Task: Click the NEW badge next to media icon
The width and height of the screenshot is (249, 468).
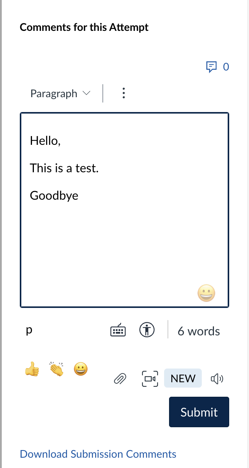Action: [183, 378]
